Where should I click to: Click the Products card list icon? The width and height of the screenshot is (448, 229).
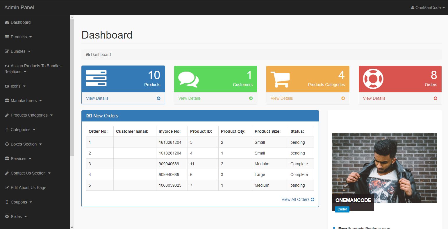[x=96, y=78]
